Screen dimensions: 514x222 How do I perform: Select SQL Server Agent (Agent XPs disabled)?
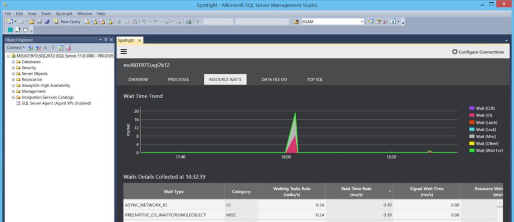point(56,103)
